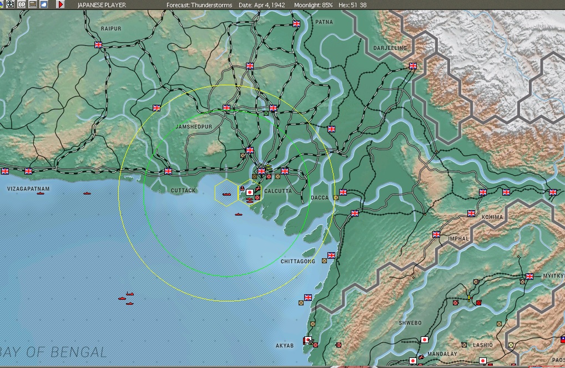
Task: Select the British flag just east of Calcutta
Action: 285,171
